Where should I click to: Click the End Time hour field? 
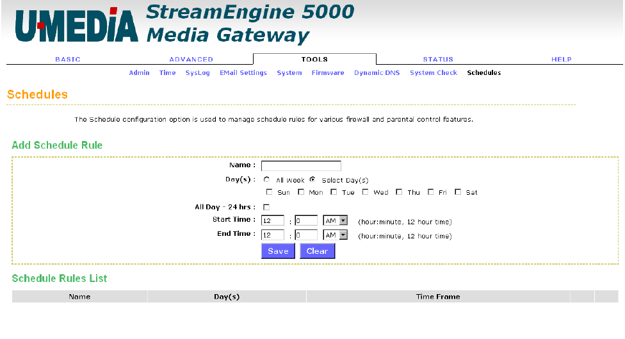click(273, 235)
